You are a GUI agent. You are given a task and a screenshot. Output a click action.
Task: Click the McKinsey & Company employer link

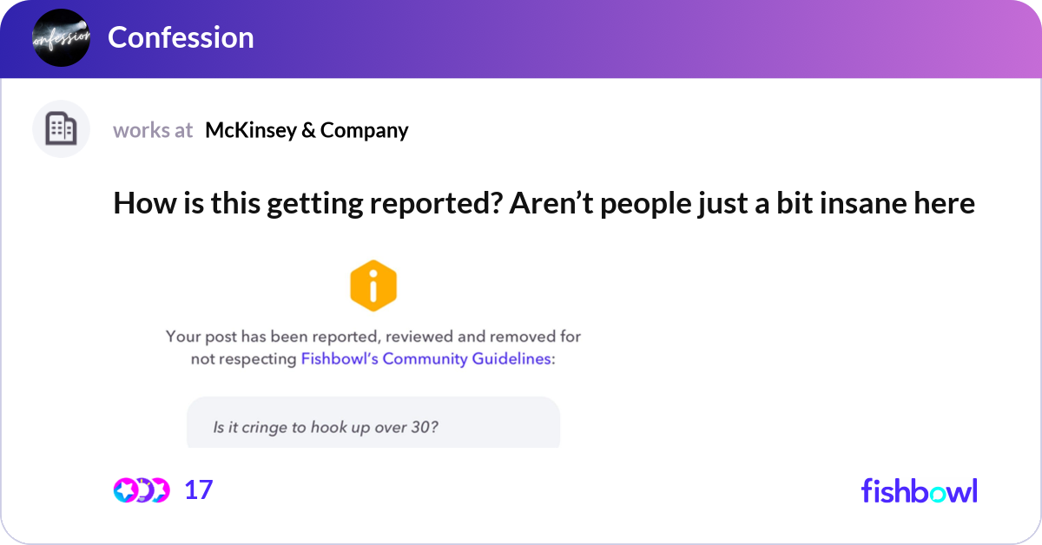(x=307, y=130)
